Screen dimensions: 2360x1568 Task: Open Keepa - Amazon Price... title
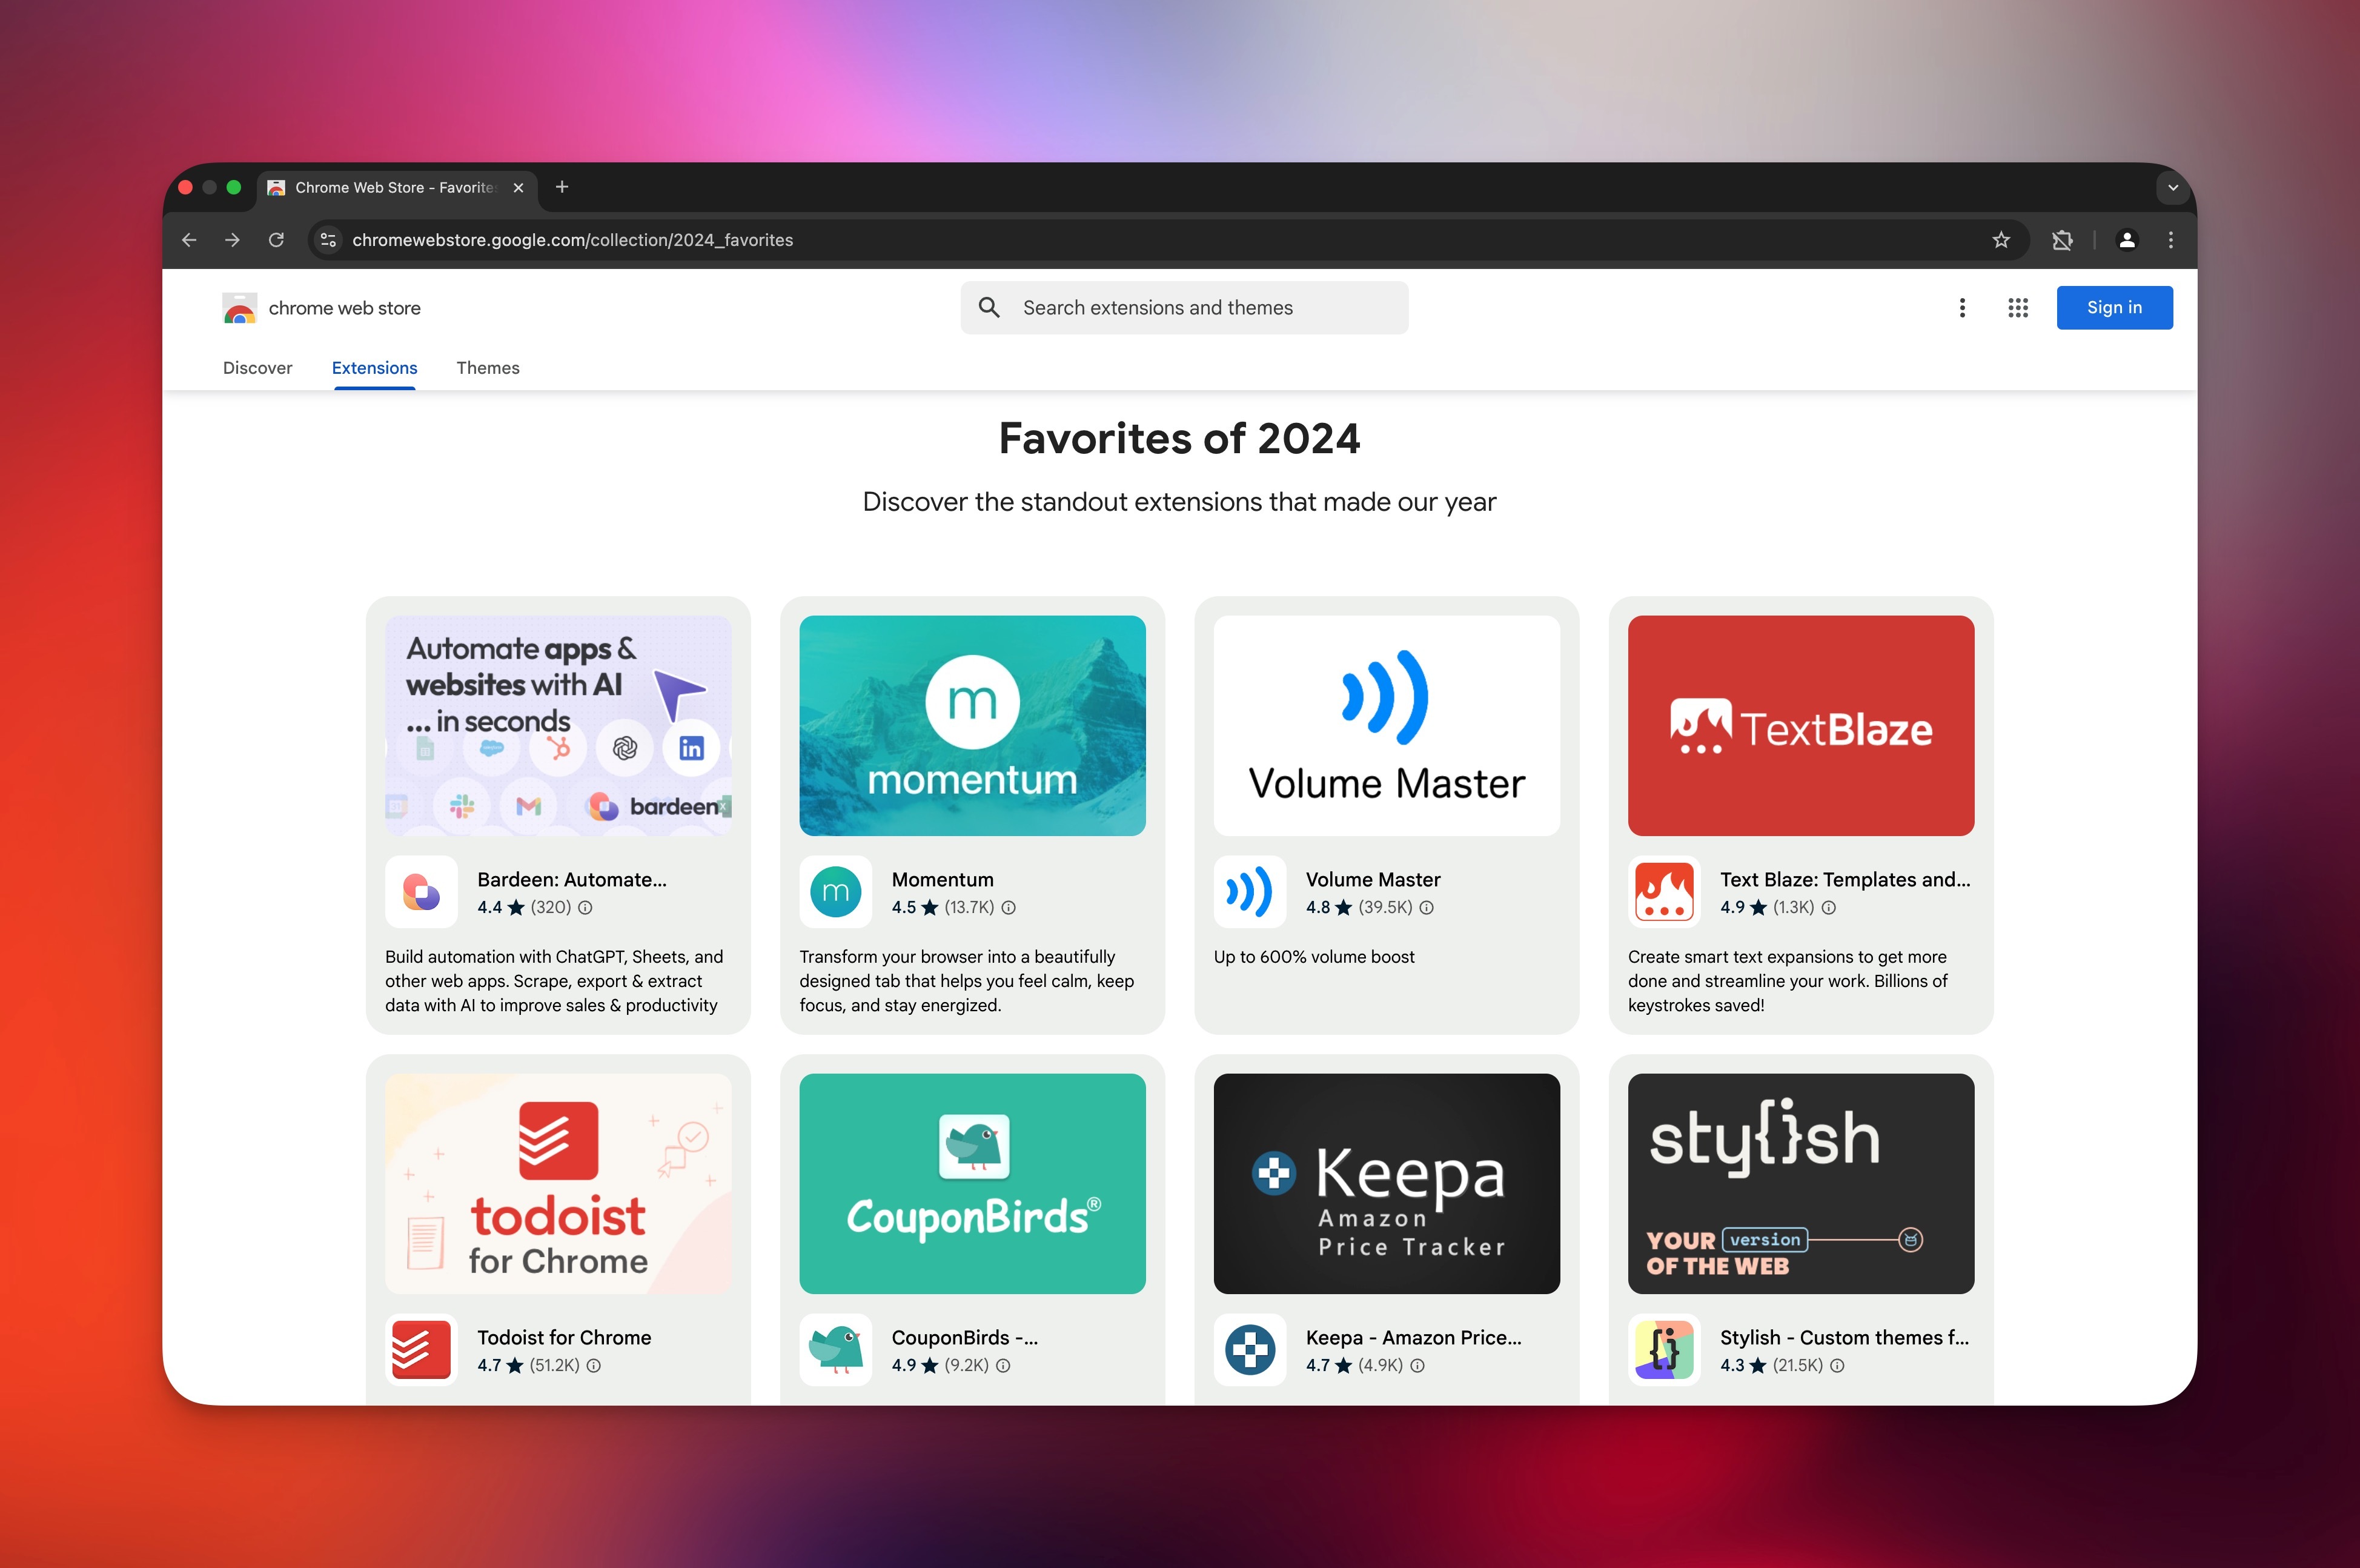pyautogui.click(x=1413, y=1338)
